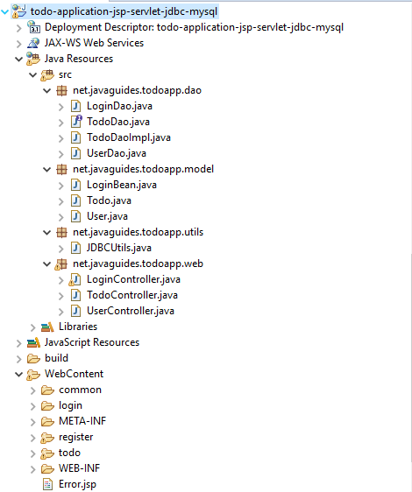
Task: Click the Deployment Descriptor icon
Action: [33, 27]
